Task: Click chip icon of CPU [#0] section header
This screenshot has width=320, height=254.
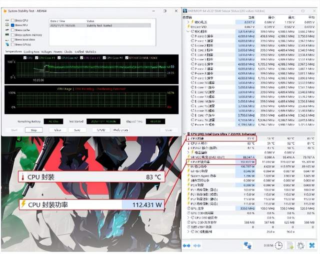Action: pyautogui.click(x=188, y=134)
